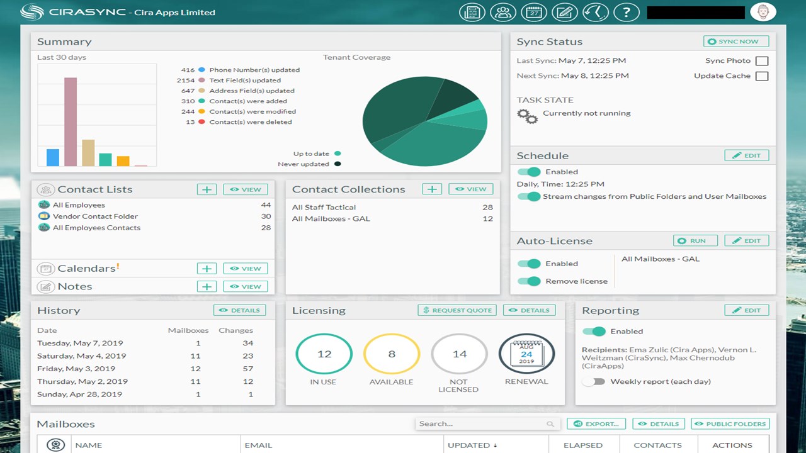The height and width of the screenshot is (453, 806).
Task: Run Auto-License now
Action: pyautogui.click(x=695, y=240)
